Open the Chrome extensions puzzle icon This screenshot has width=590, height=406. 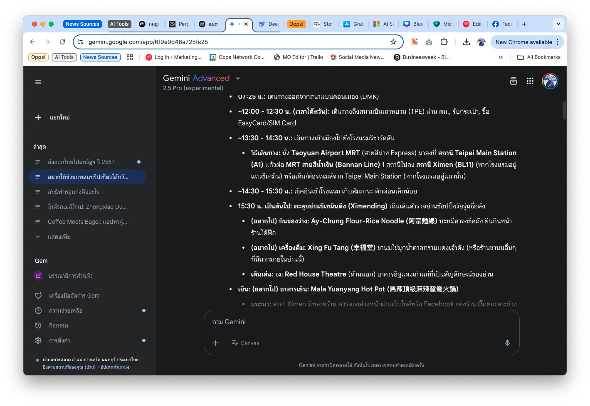(x=444, y=42)
